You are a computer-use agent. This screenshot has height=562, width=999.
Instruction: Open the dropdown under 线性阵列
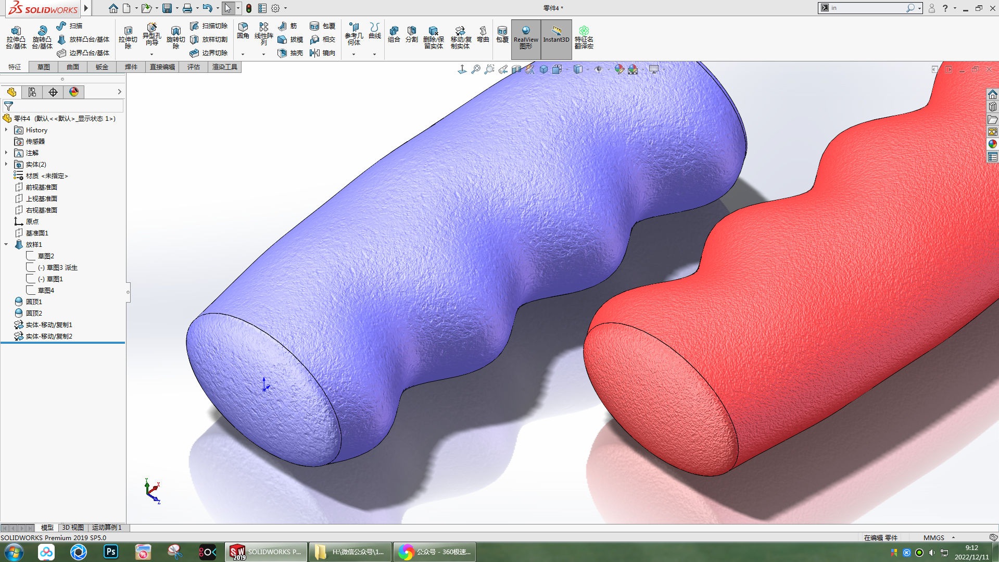(263, 54)
